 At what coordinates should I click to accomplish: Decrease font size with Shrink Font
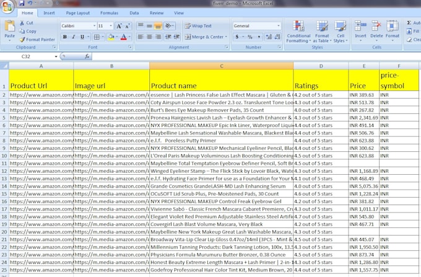[x=128, y=26]
